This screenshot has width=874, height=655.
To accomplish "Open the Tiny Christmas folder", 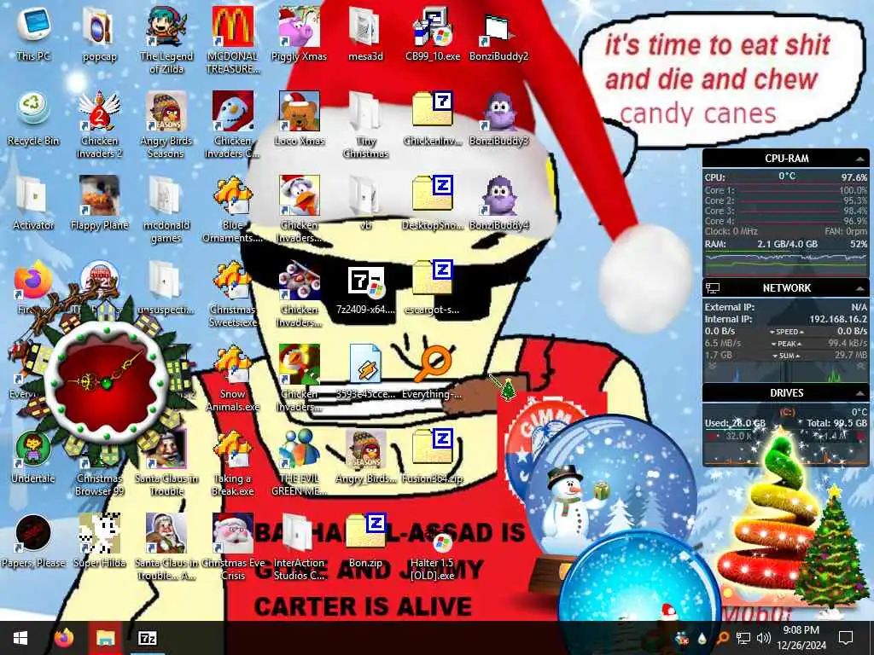I will (x=365, y=125).
